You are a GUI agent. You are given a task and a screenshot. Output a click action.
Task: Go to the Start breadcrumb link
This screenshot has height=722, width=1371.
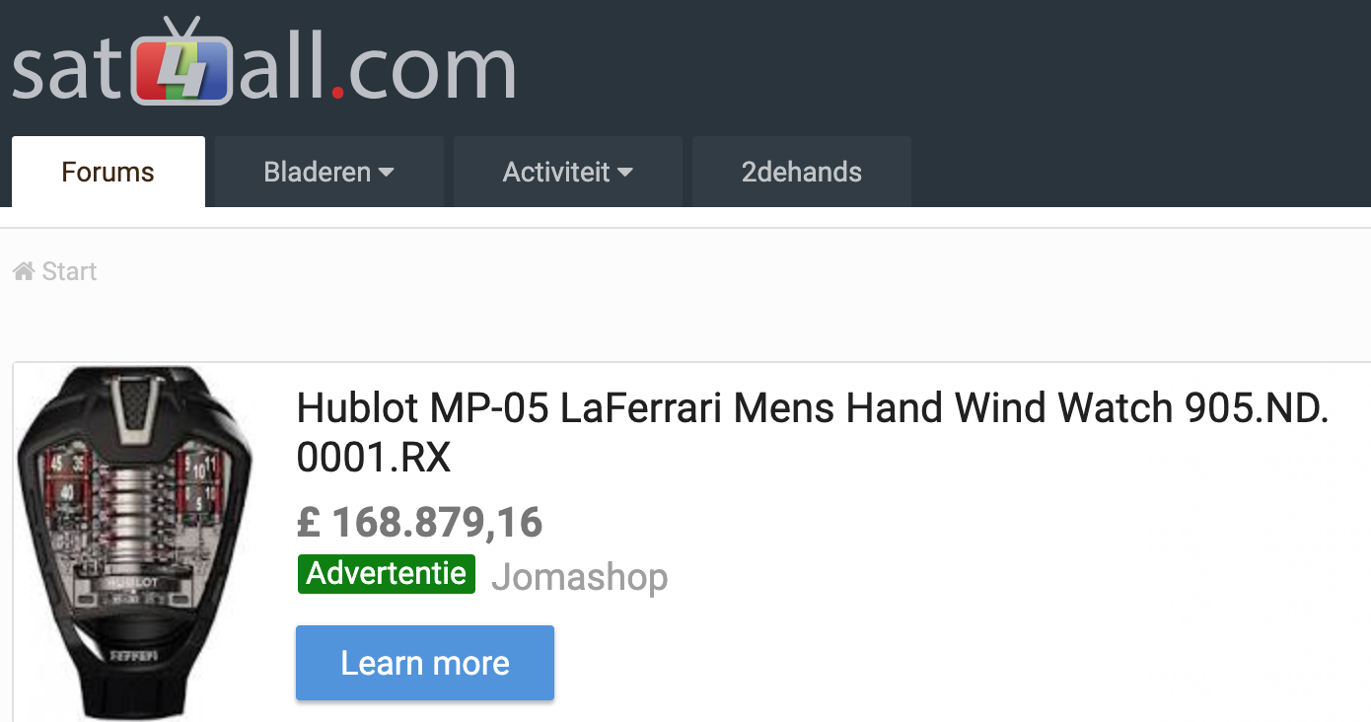(x=69, y=271)
